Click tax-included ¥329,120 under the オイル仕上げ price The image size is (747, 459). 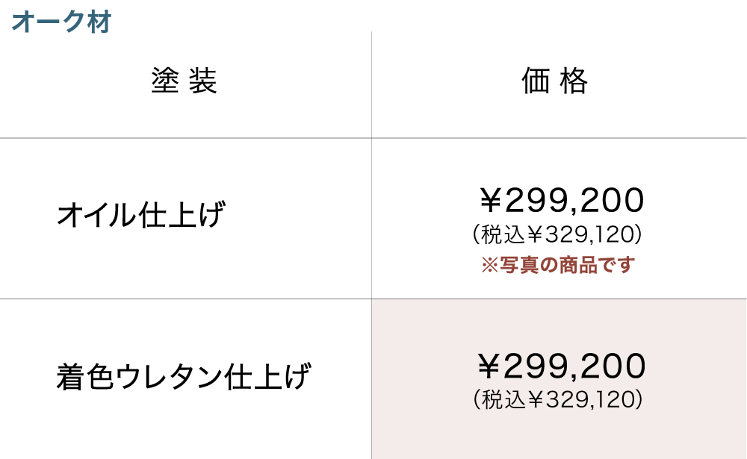coord(558,235)
